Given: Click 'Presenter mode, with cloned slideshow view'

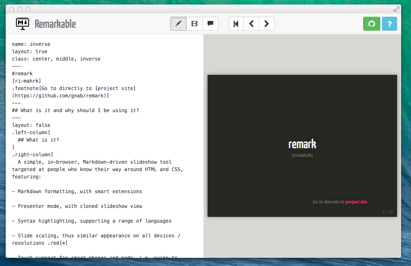Looking at the screenshot, I should [77, 206].
